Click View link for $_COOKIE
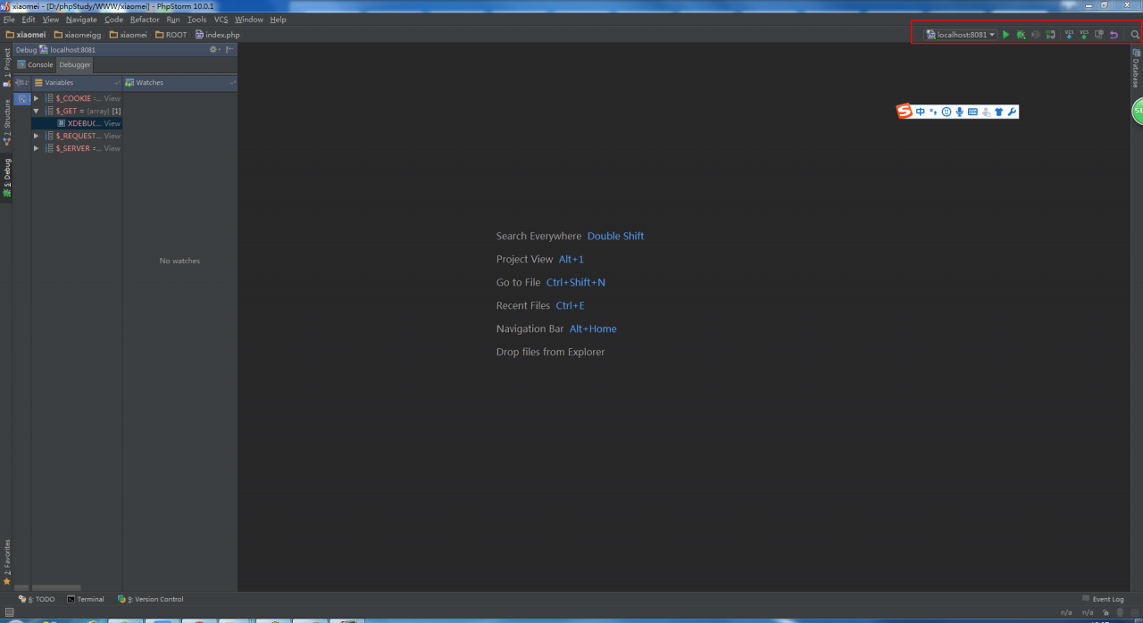The image size is (1143, 623). pyautogui.click(x=112, y=98)
